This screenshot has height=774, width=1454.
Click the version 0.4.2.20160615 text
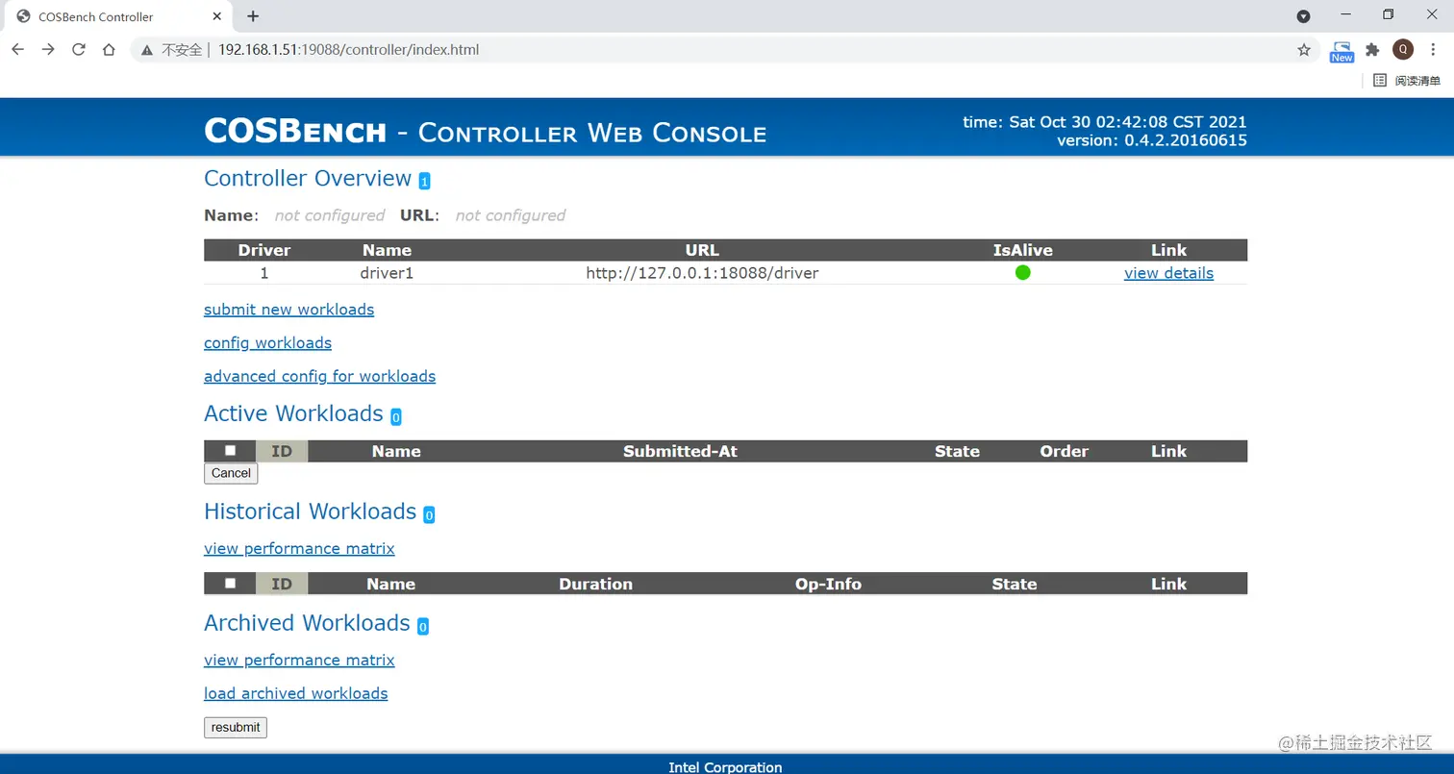(x=1152, y=140)
